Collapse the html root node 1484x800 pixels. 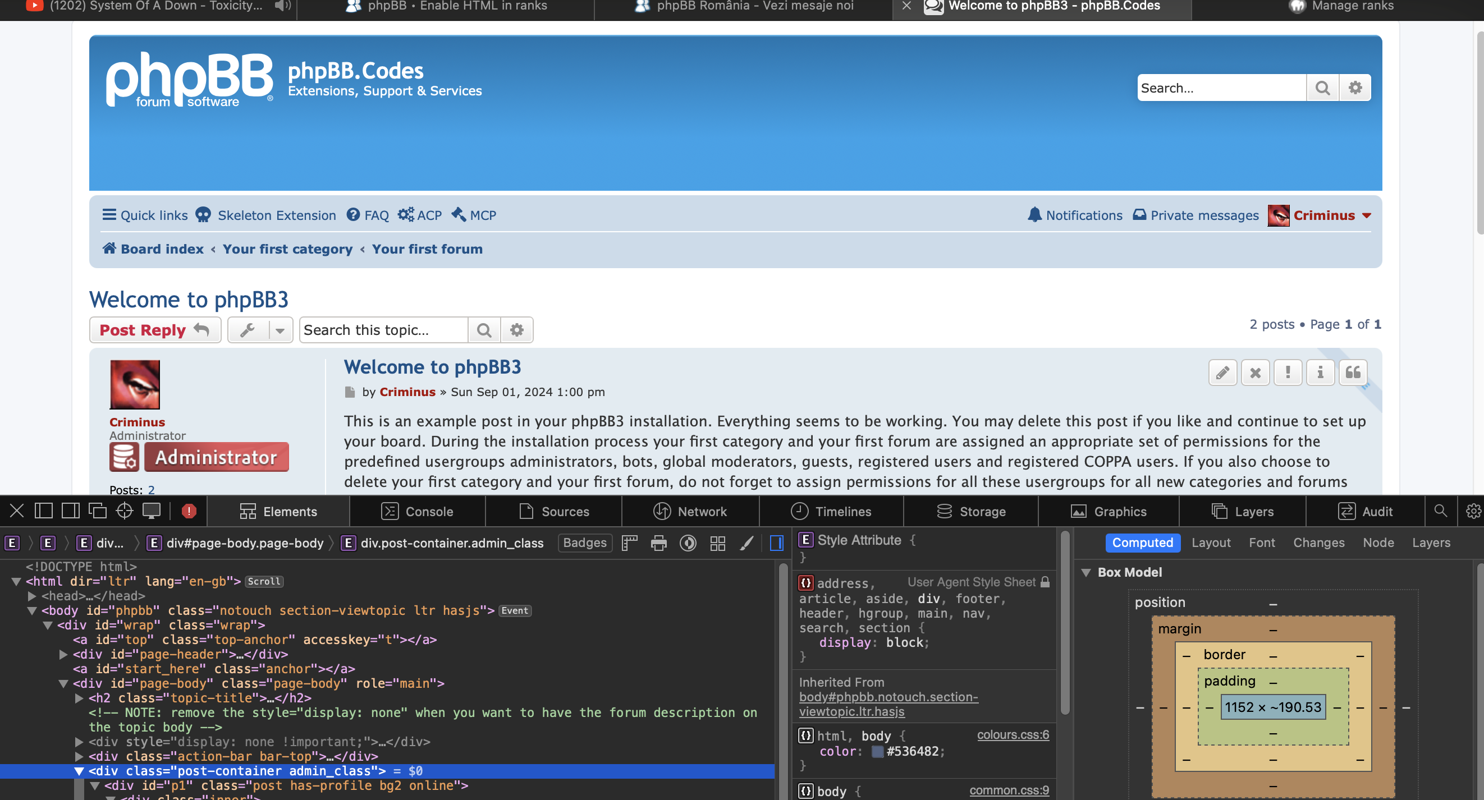(x=17, y=582)
